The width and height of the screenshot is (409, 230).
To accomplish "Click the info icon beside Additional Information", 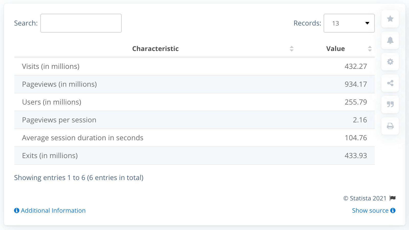I will tap(16, 210).
